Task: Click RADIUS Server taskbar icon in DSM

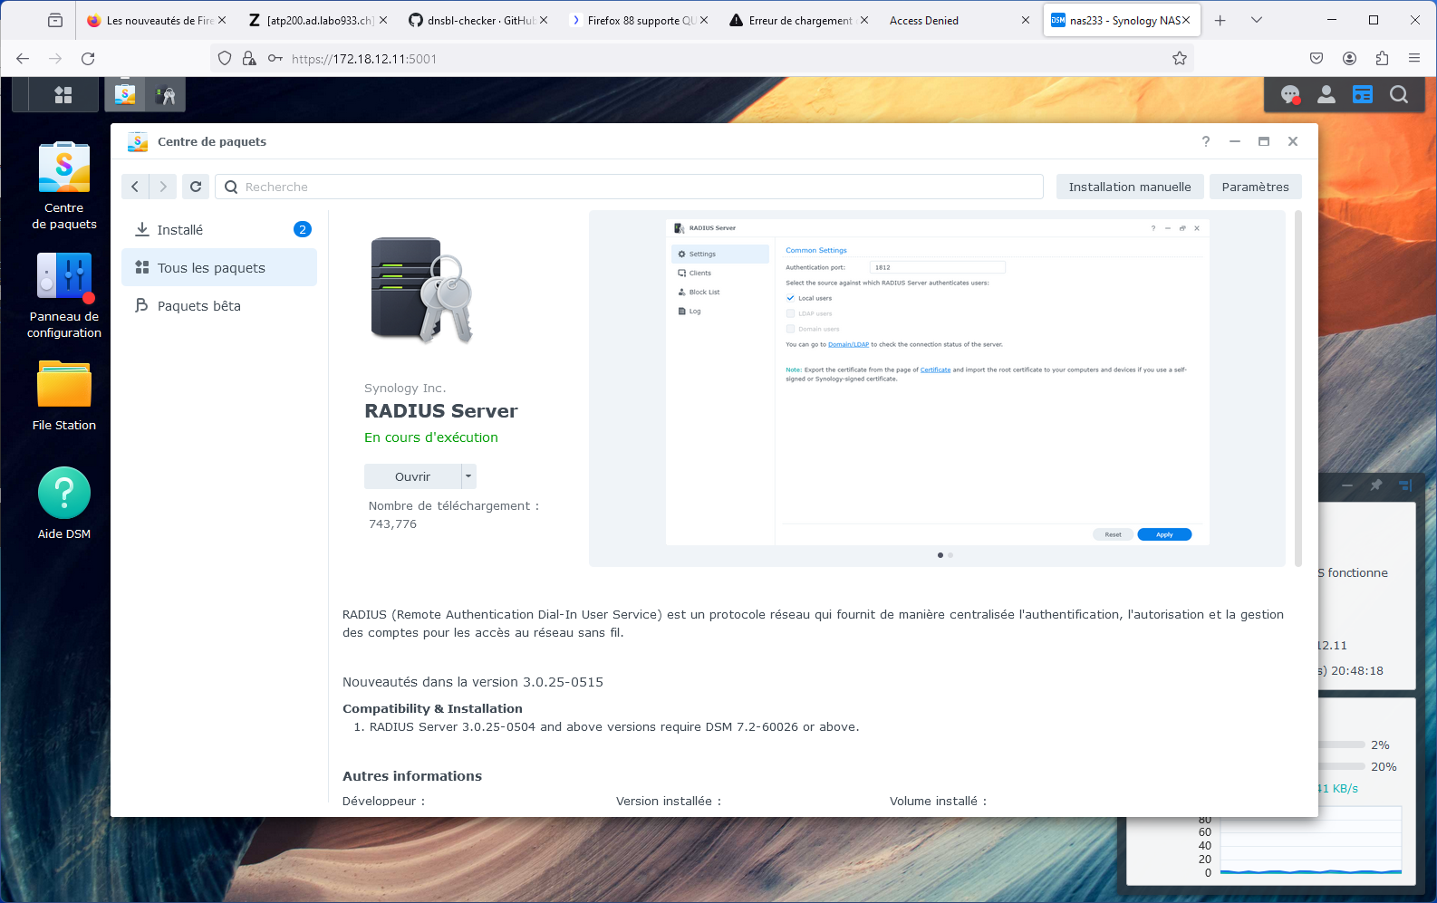Action: pos(165,94)
